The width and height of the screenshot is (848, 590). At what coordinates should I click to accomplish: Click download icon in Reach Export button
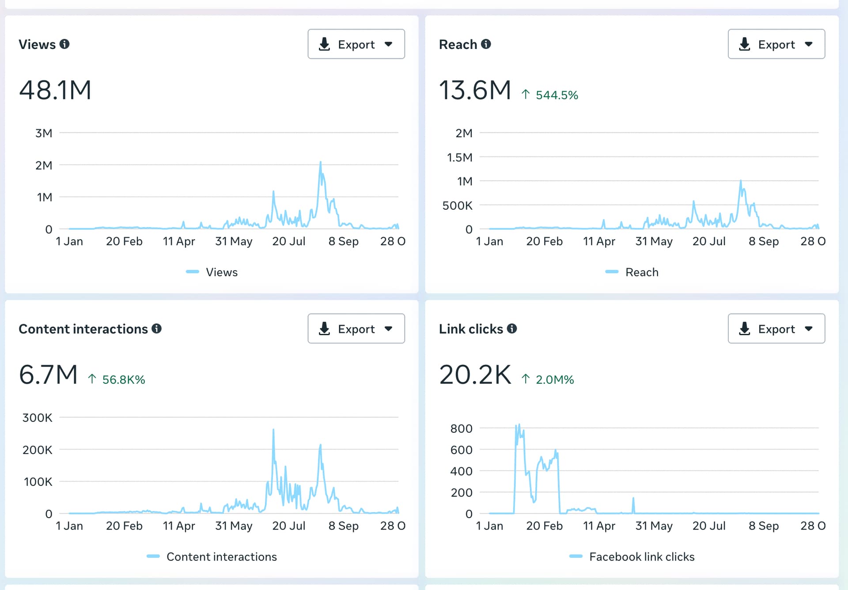tap(744, 44)
